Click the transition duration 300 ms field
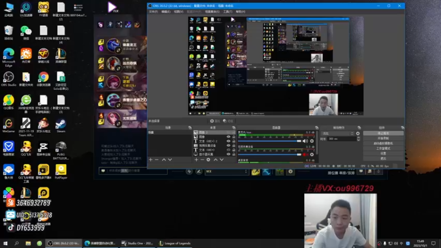This screenshot has height=248, width=441. tap(342, 139)
